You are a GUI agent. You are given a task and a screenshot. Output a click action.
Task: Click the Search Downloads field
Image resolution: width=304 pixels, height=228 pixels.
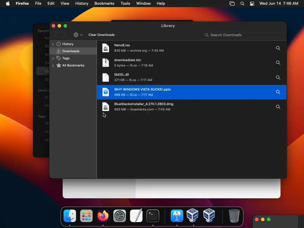point(244,35)
